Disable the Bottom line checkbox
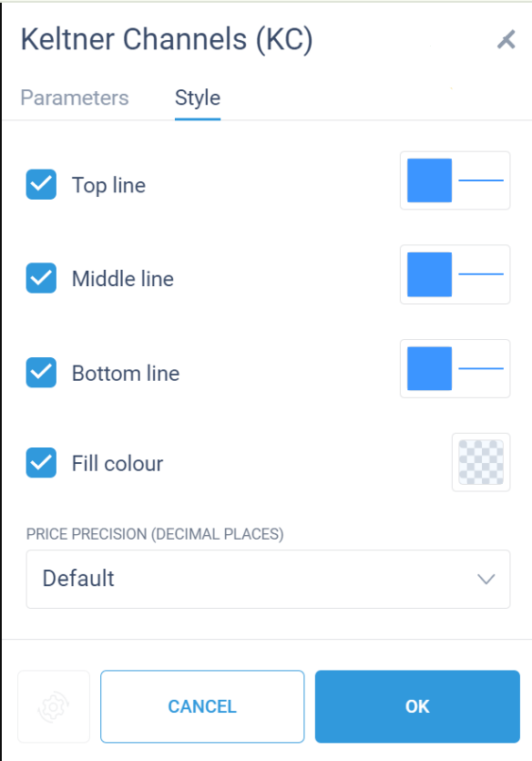The height and width of the screenshot is (761, 532). click(41, 372)
